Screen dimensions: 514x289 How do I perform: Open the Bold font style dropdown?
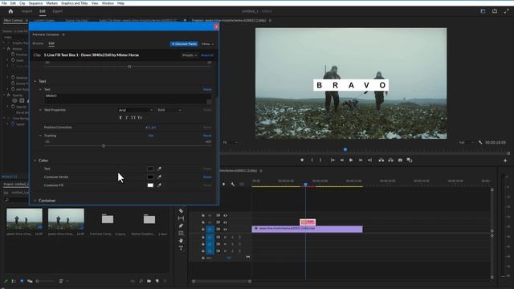(169, 110)
